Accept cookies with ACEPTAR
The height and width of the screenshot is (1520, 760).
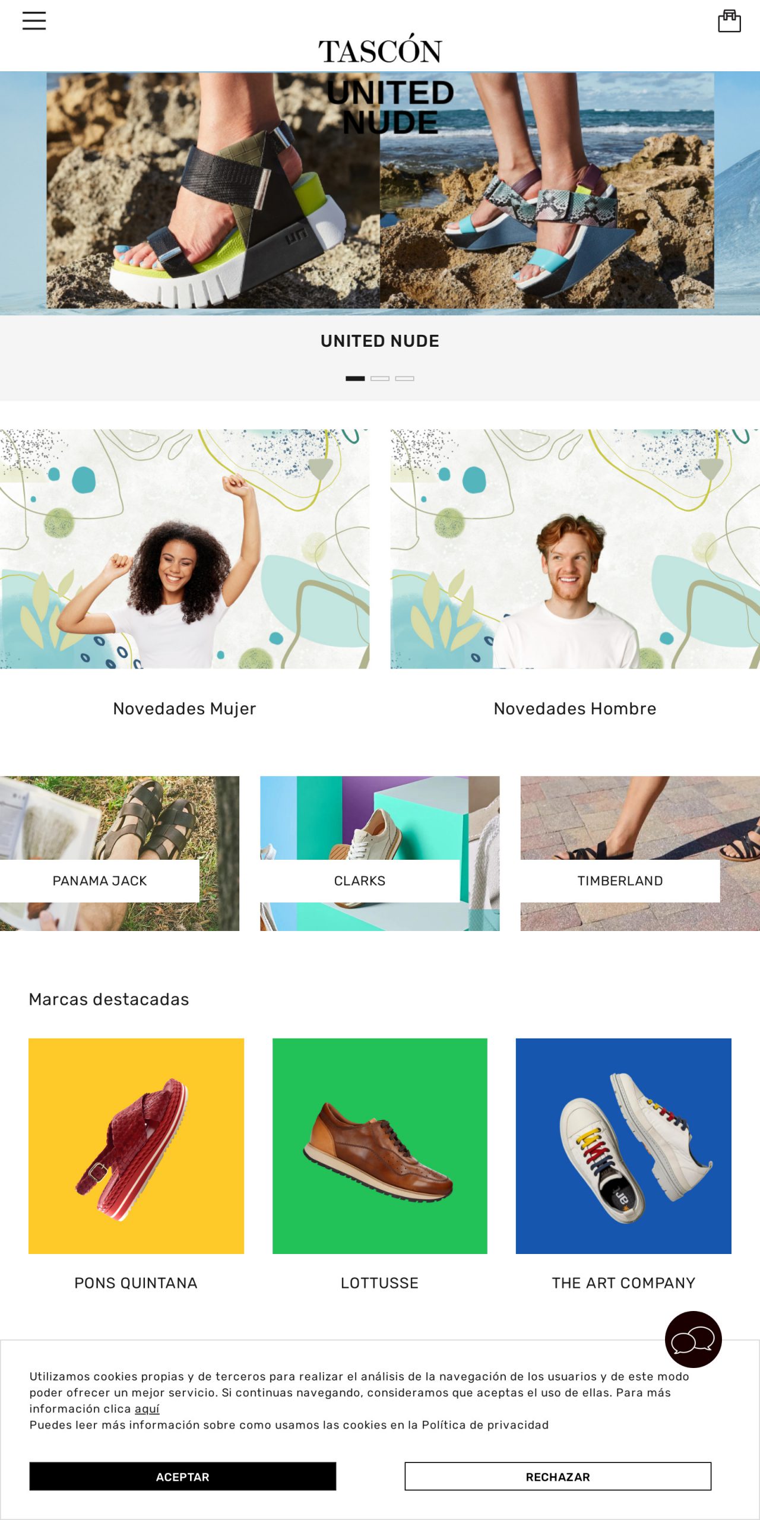[x=183, y=1476]
